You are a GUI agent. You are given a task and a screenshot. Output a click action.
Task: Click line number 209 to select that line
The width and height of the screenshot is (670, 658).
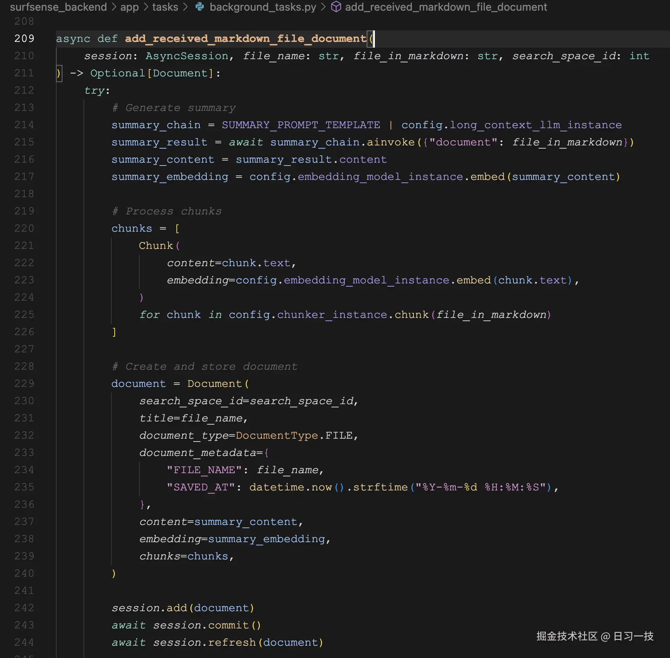click(x=24, y=38)
